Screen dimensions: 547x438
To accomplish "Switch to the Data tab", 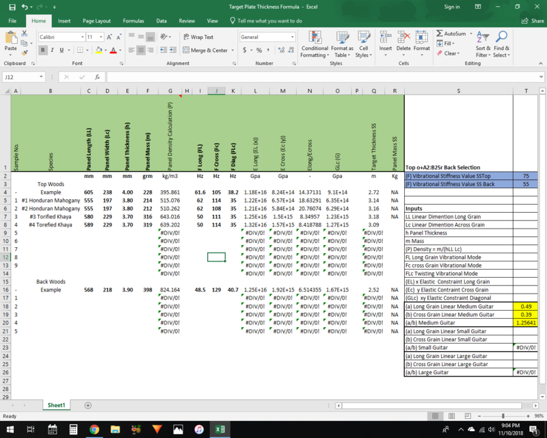I will pos(161,21).
